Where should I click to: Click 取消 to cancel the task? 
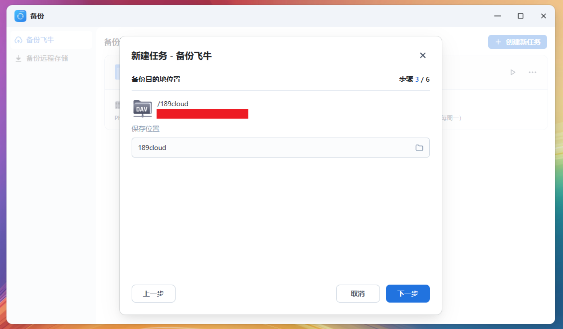[358, 294]
